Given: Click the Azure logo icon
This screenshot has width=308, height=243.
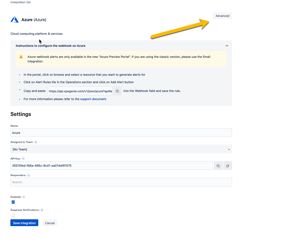Looking at the screenshot, I should 15,20.
